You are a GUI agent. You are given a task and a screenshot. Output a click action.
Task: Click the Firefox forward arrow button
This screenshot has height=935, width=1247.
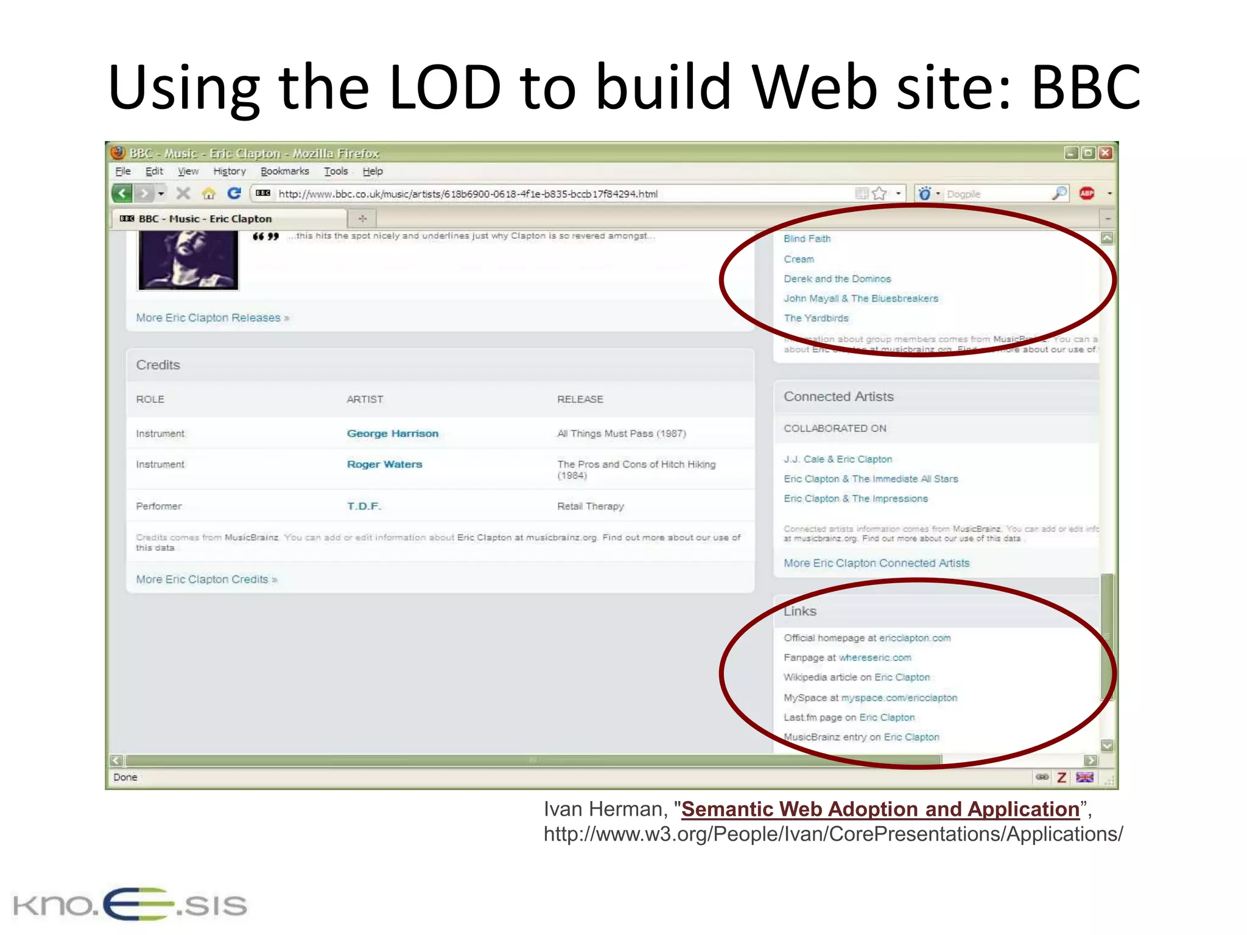click(144, 194)
